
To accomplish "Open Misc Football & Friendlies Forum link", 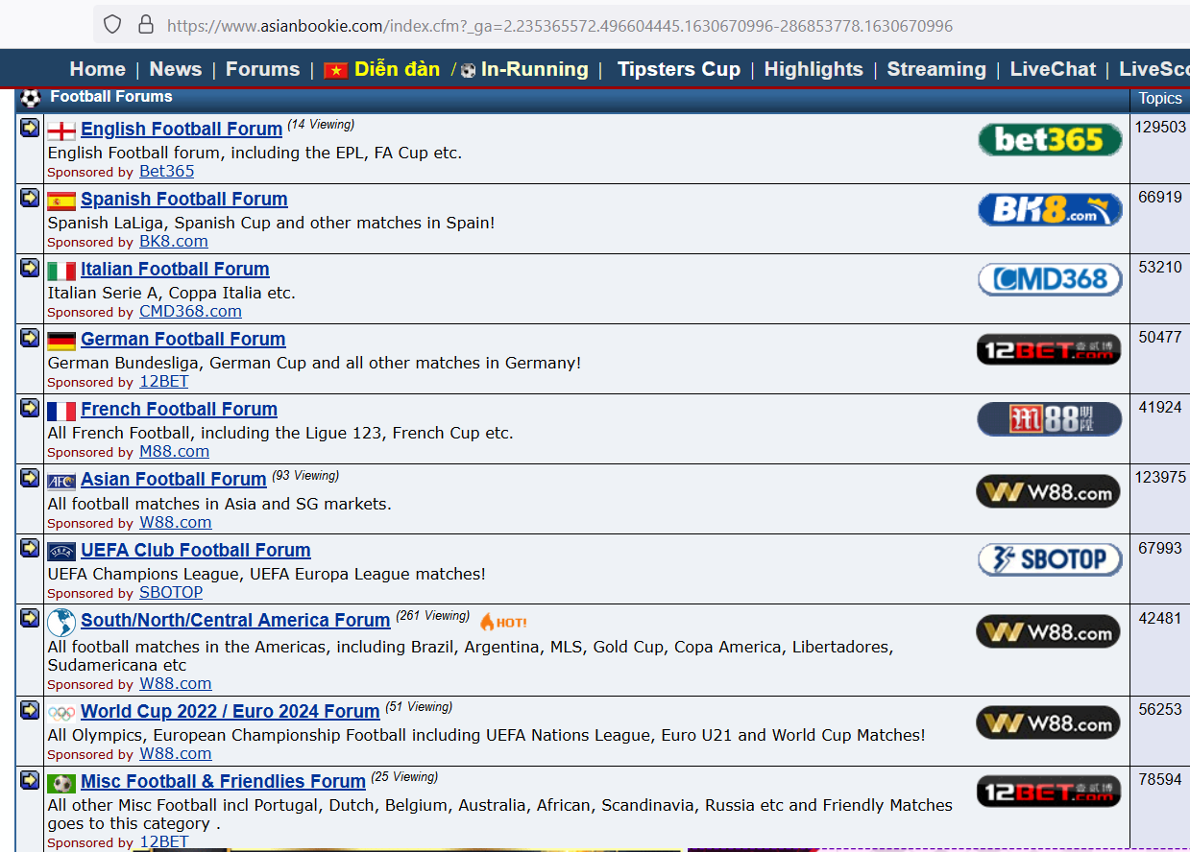I will click(x=223, y=781).
